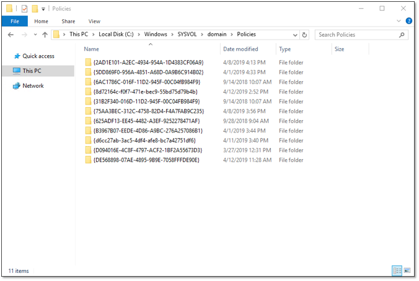Select folder {6AC1786C-016F-11D2-945F-00C04FB984F9}

(x=146, y=82)
